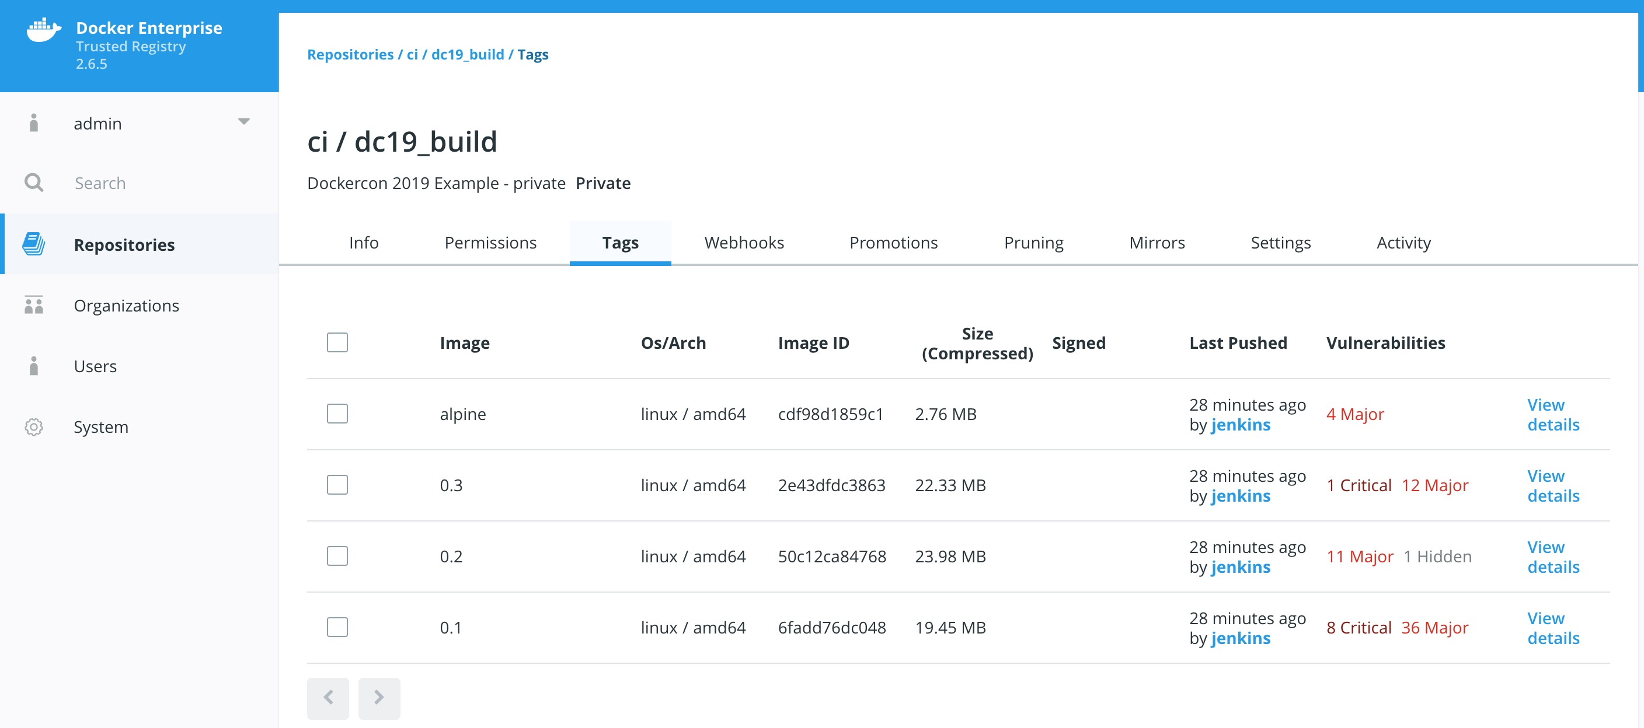View details for alpine image
Screen dimensions: 1644x728
1552,414
